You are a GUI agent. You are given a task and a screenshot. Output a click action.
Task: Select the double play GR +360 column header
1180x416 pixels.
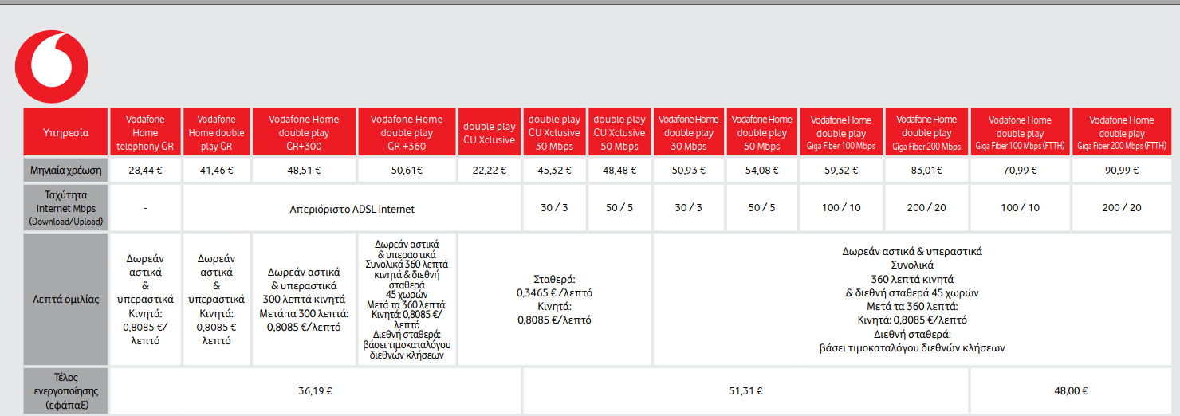point(407,132)
